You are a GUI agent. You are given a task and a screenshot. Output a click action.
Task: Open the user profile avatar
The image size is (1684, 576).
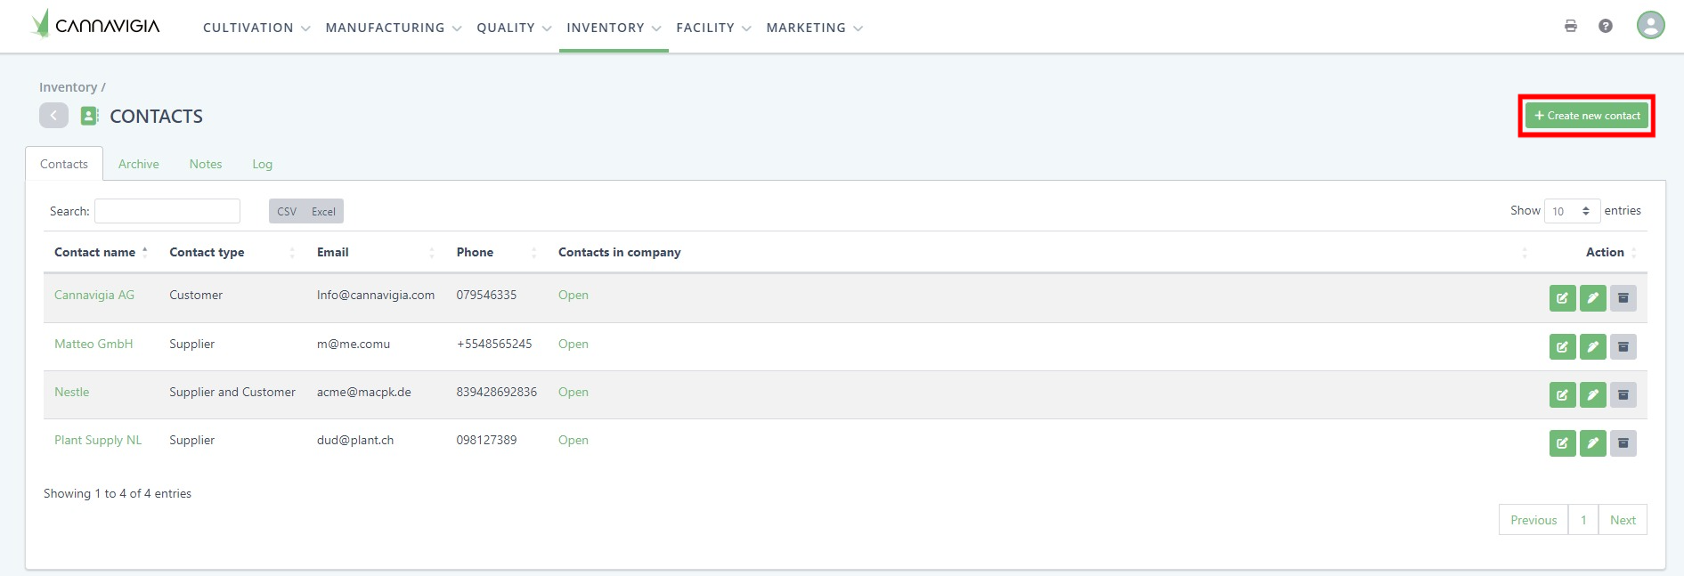(x=1650, y=25)
